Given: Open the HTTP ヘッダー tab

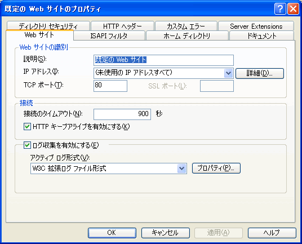Looking at the screenshot, I should tap(122, 26).
